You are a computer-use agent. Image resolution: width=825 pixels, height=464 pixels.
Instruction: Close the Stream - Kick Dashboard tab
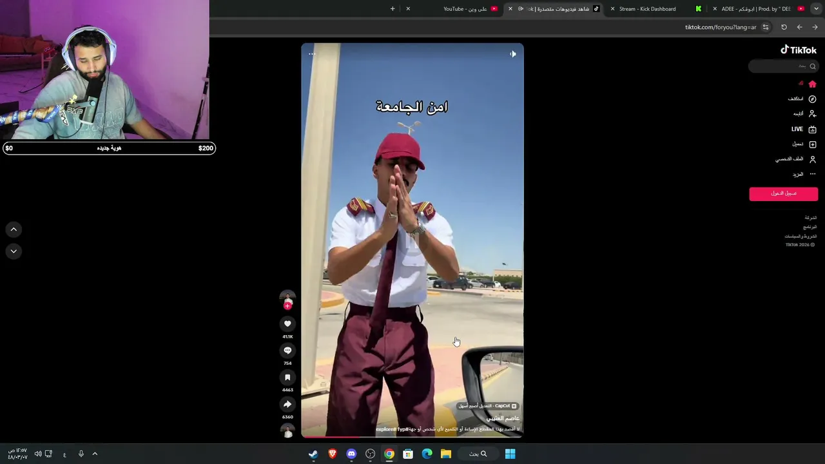click(612, 9)
